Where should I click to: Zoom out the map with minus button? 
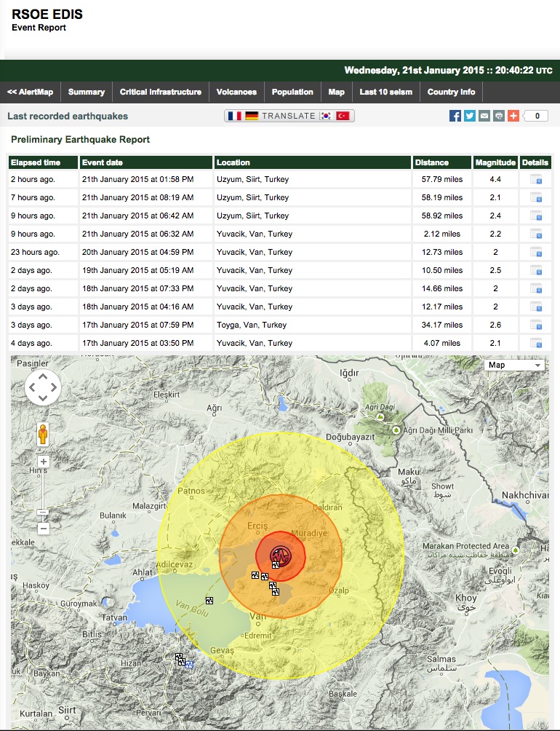(44, 529)
